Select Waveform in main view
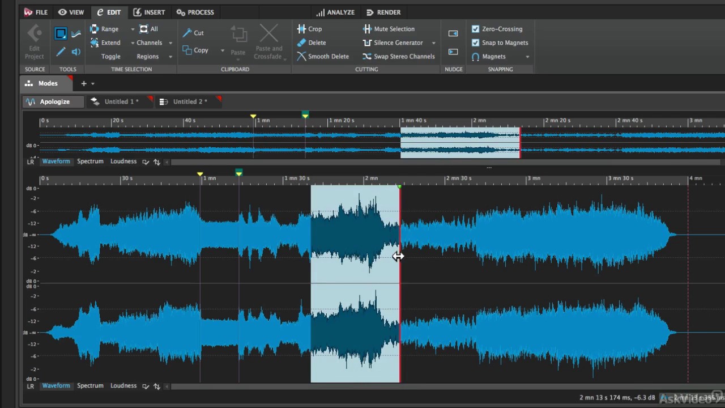The width and height of the screenshot is (725, 408). [x=56, y=386]
